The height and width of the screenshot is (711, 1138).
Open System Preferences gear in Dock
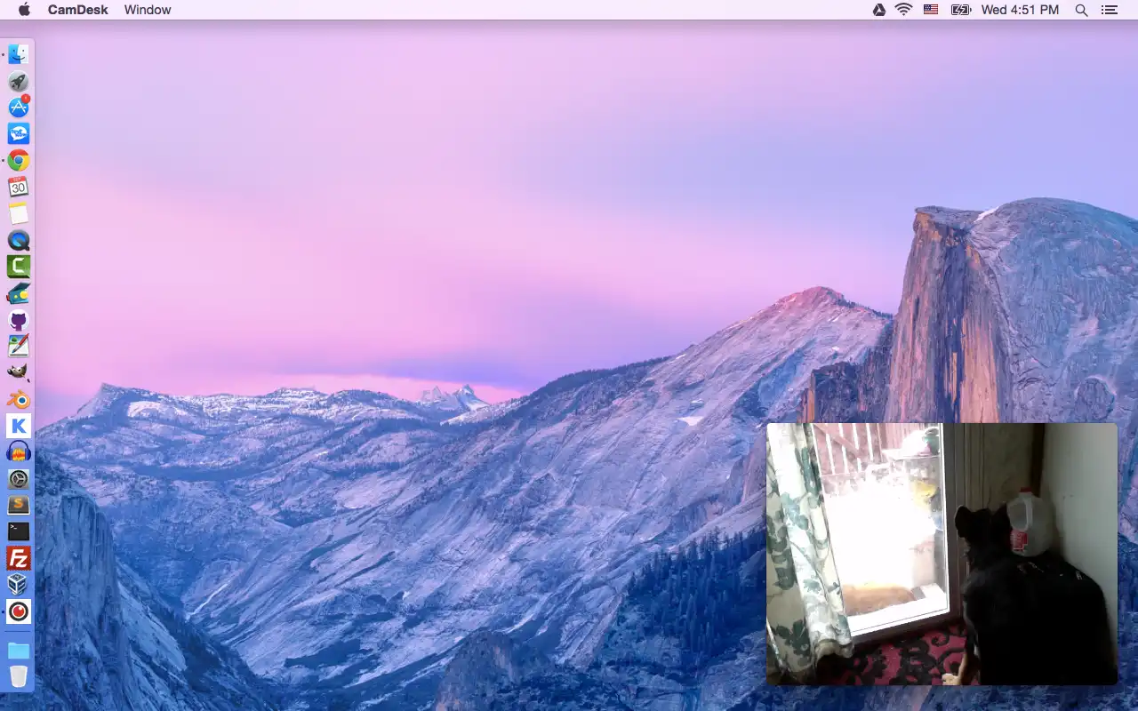tap(19, 479)
